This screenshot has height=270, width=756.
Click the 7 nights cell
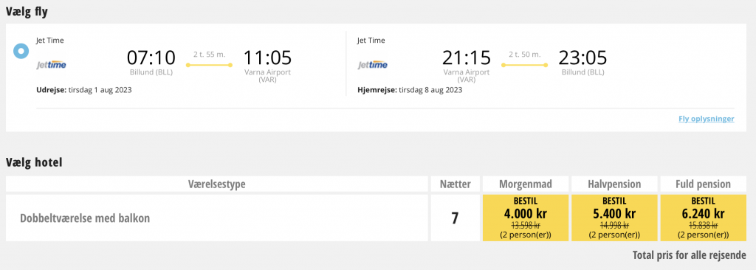pyautogui.click(x=455, y=218)
